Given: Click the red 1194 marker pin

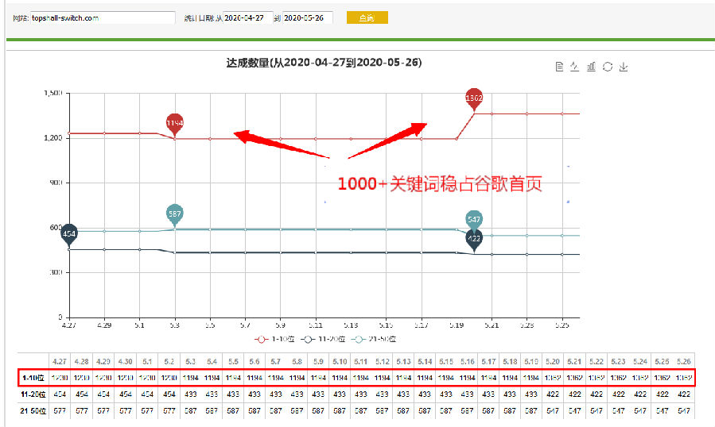Looking at the screenshot, I should 175,123.
